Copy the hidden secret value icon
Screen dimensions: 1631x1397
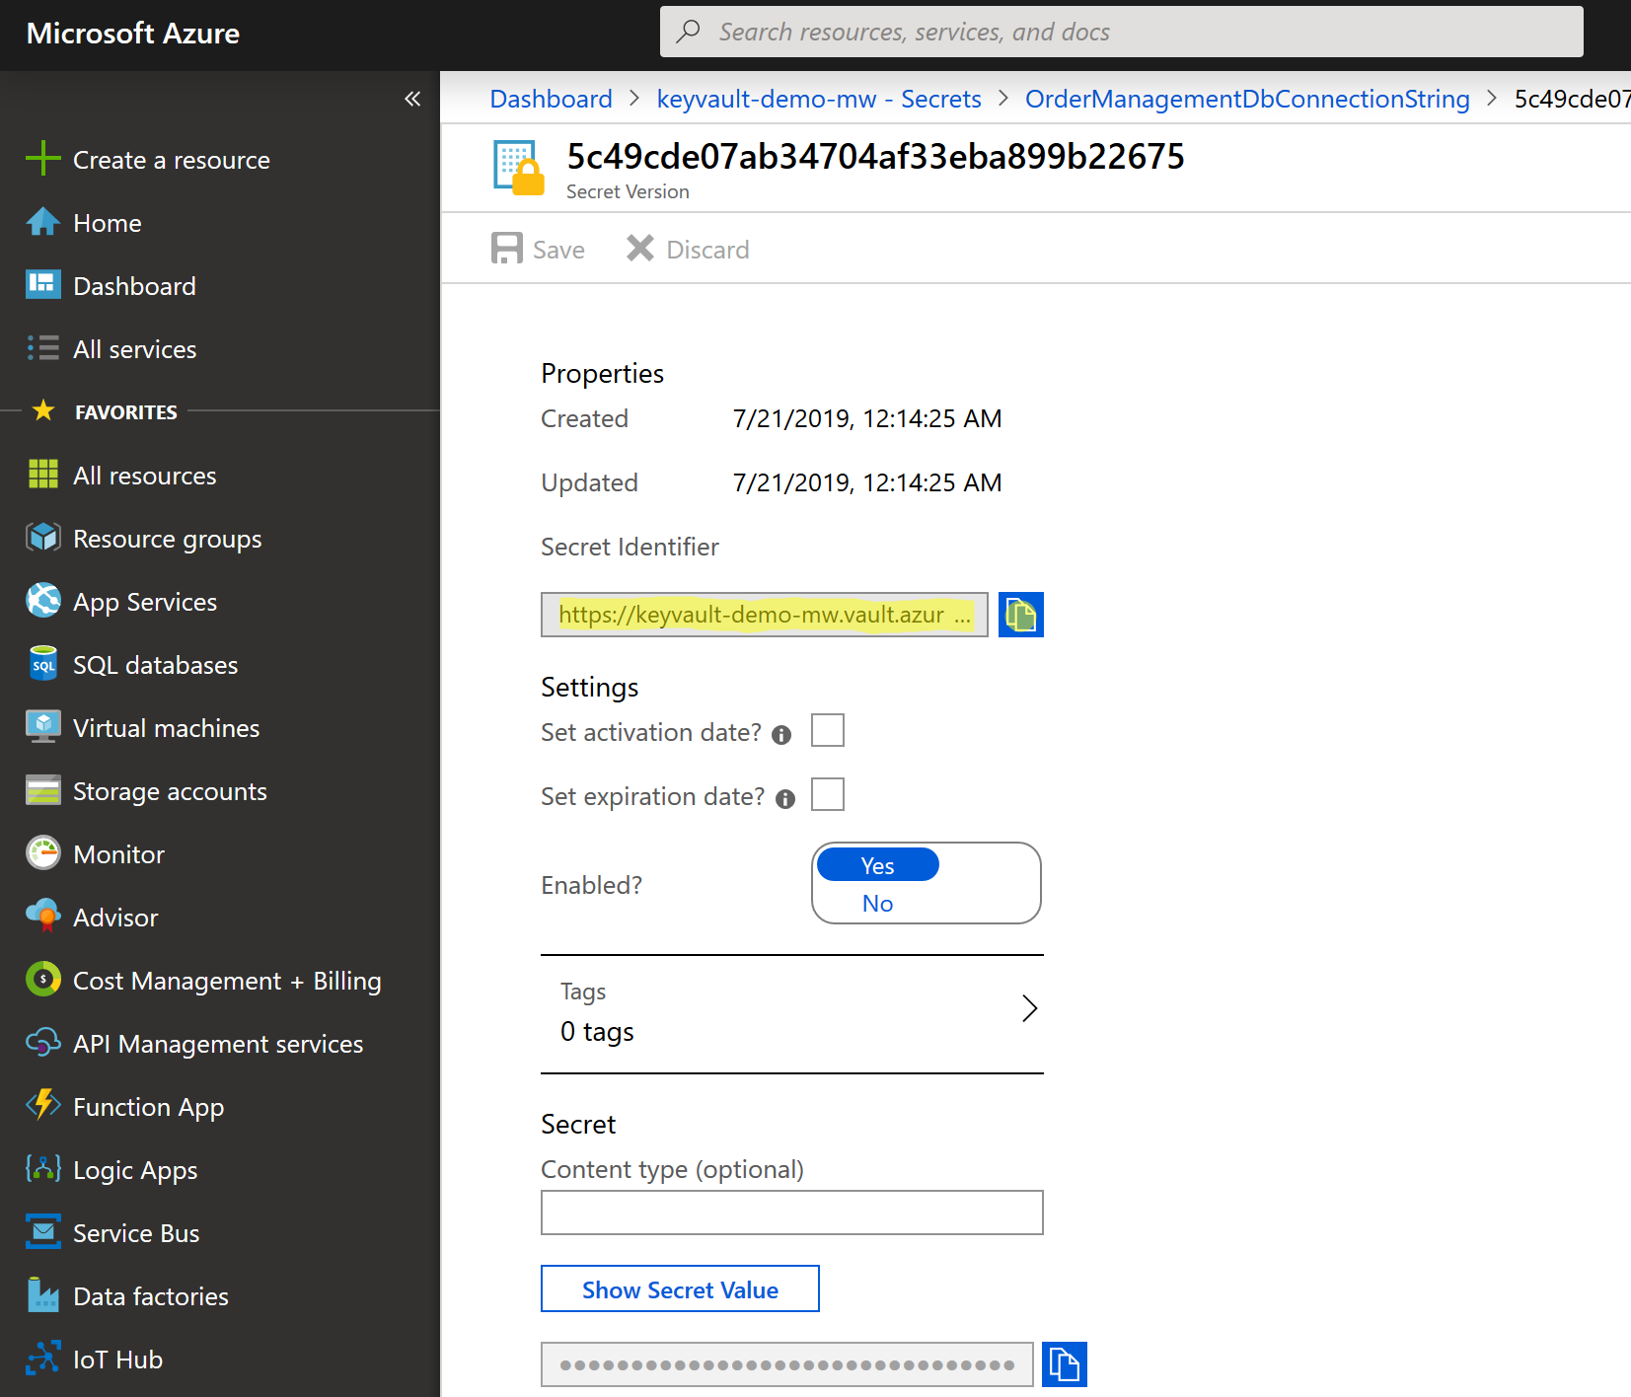[1064, 1363]
